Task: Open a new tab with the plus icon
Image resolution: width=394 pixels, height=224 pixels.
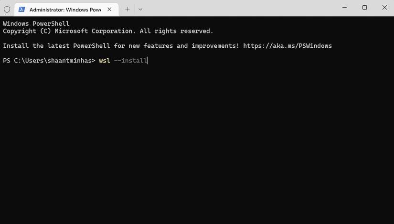Action: [x=128, y=9]
